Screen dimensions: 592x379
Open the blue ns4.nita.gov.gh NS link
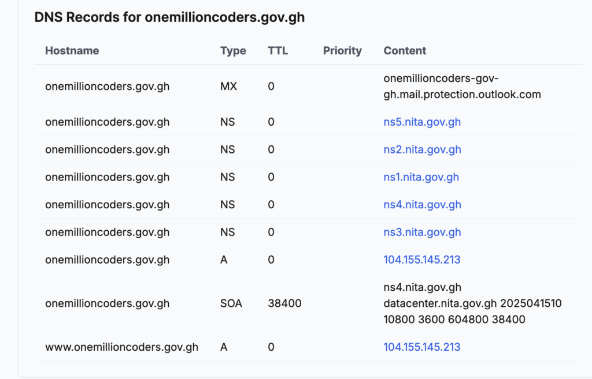point(422,205)
